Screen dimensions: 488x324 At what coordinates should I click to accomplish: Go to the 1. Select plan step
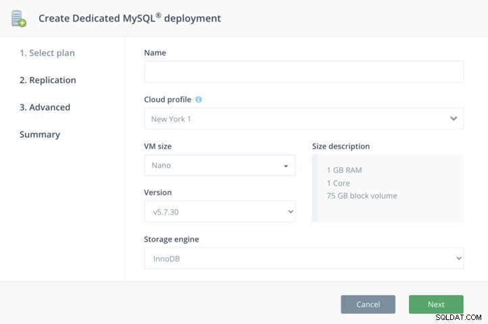coord(47,53)
